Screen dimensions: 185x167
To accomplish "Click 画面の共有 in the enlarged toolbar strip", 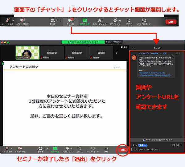I will (84, 22).
